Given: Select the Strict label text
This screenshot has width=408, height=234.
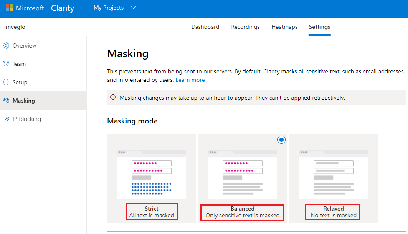Looking at the screenshot, I should point(152,209).
